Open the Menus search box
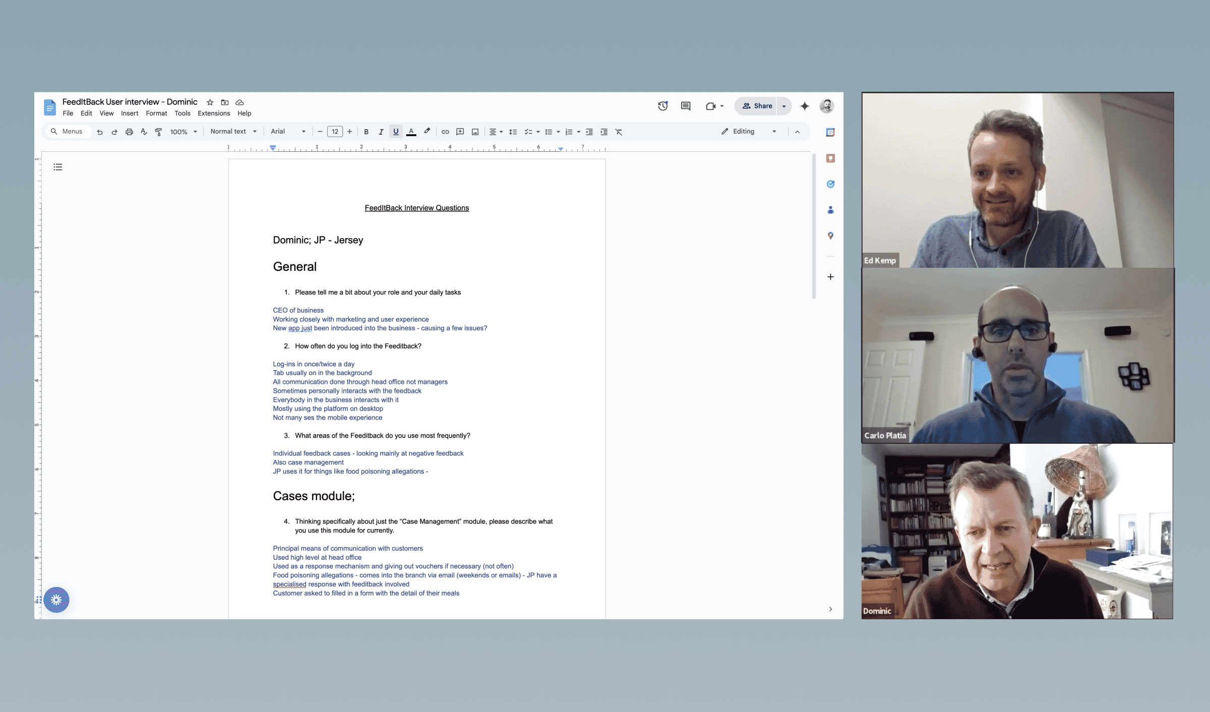 click(68, 132)
